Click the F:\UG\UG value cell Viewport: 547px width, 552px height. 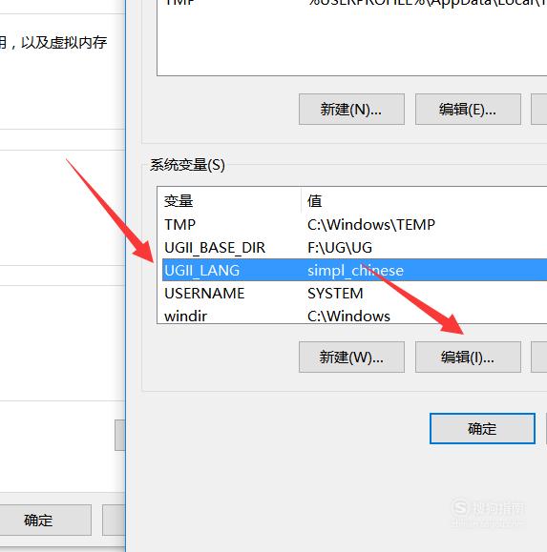(340, 248)
